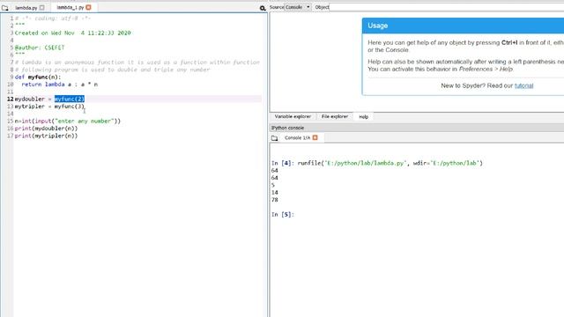Click 'print(mytripler(n))' on line 17
This screenshot has width=564, height=317.
pos(46,136)
